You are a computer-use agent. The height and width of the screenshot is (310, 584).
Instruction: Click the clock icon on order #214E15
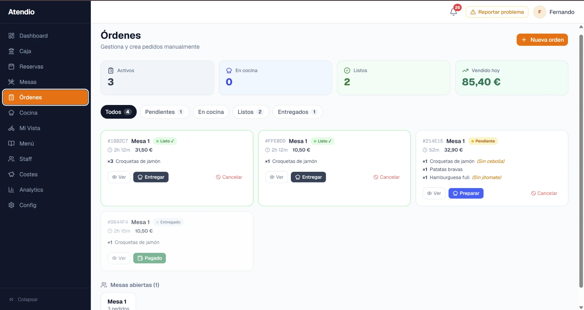[425, 150]
